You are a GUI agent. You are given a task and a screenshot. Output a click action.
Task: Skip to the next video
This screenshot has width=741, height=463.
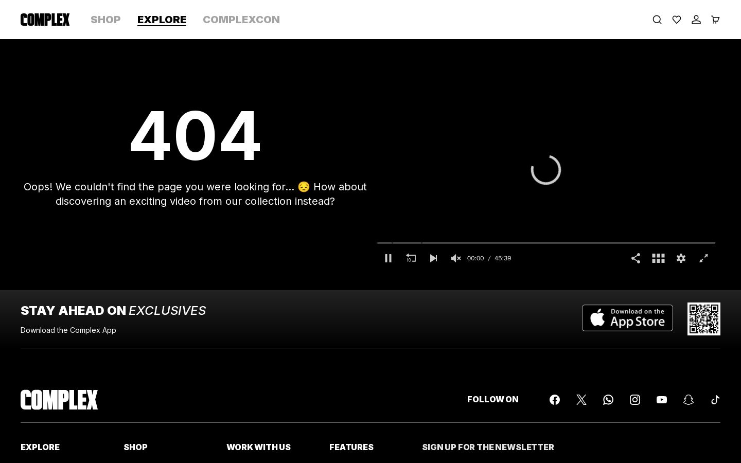[x=433, y=258]
